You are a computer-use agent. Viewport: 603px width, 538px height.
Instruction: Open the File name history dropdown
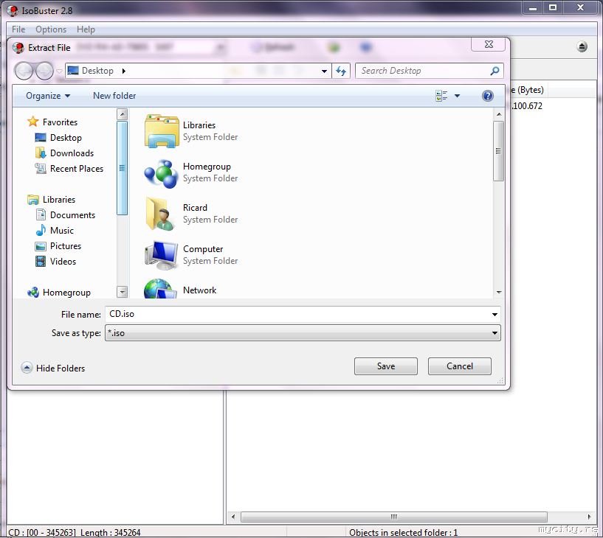[495, 315]
